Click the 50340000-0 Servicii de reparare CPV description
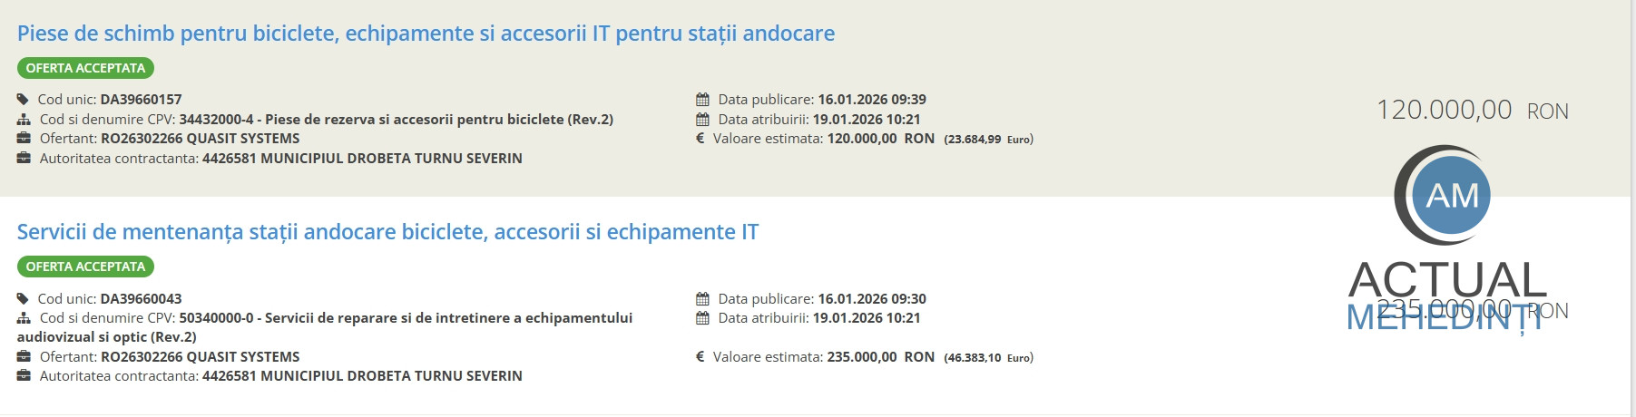This screenshot has height=417, width=1636. tap(406, 318)
